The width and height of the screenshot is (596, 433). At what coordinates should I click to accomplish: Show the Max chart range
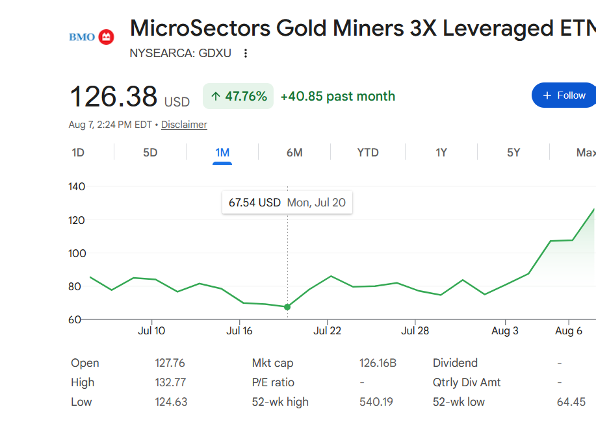(x=586, y=153)
